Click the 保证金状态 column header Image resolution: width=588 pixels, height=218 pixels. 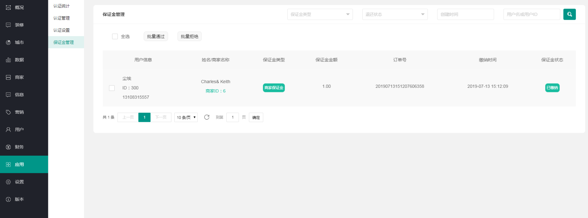click(x=552, y=60)
